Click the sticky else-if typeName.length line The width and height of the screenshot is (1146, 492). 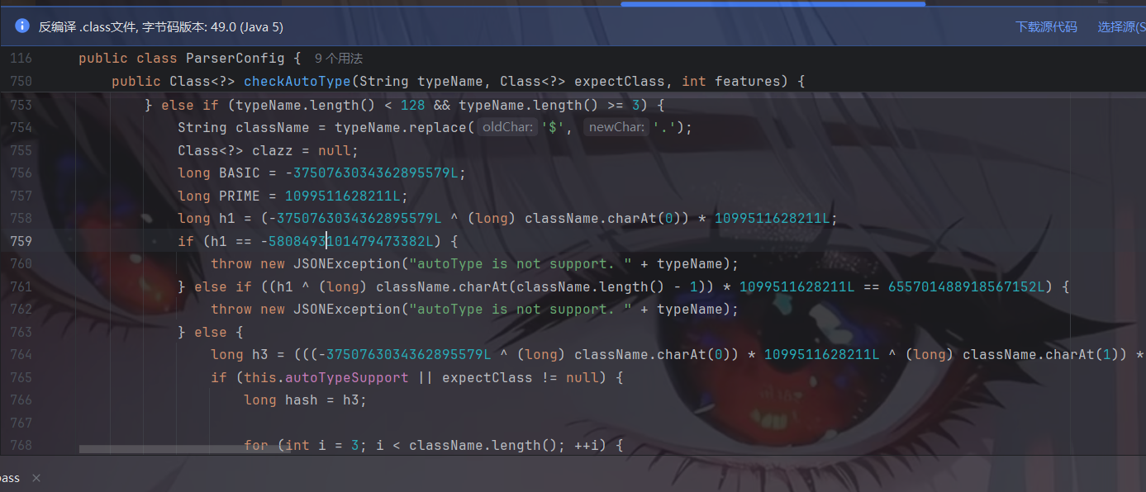tap(405, 105)
